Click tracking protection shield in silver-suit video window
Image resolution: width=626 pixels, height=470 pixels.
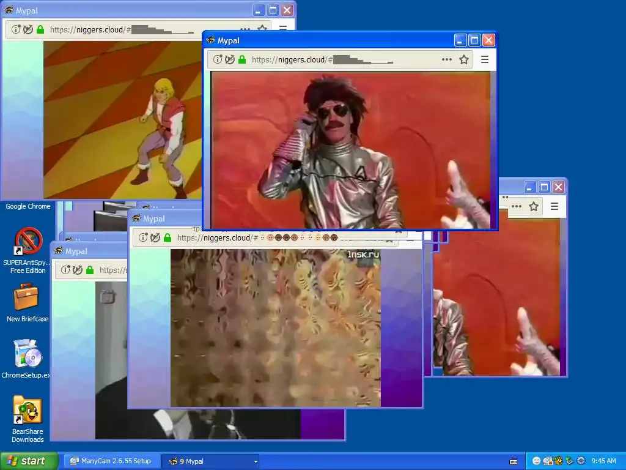230,59
